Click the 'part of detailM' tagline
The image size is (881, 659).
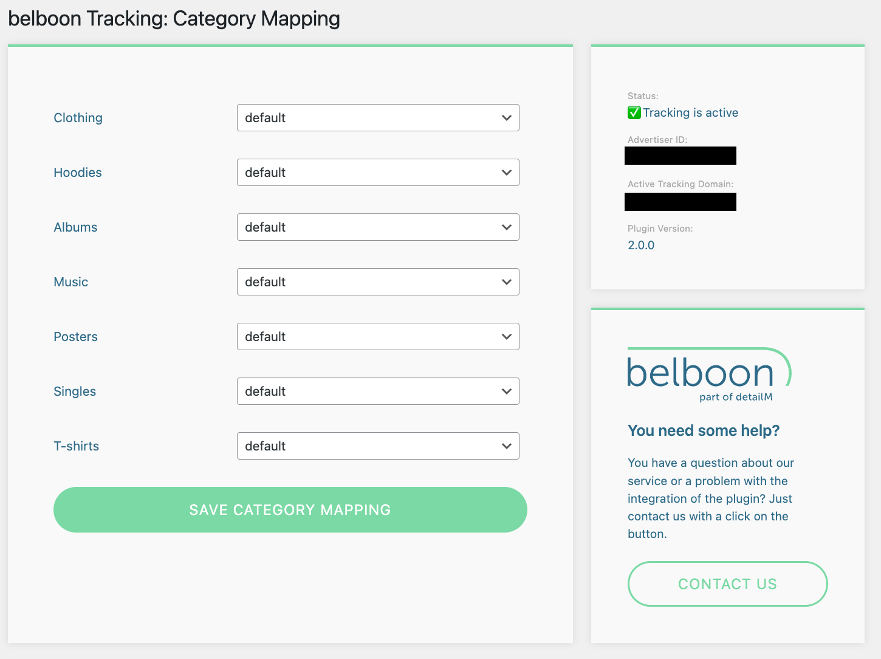pos(736,397)
